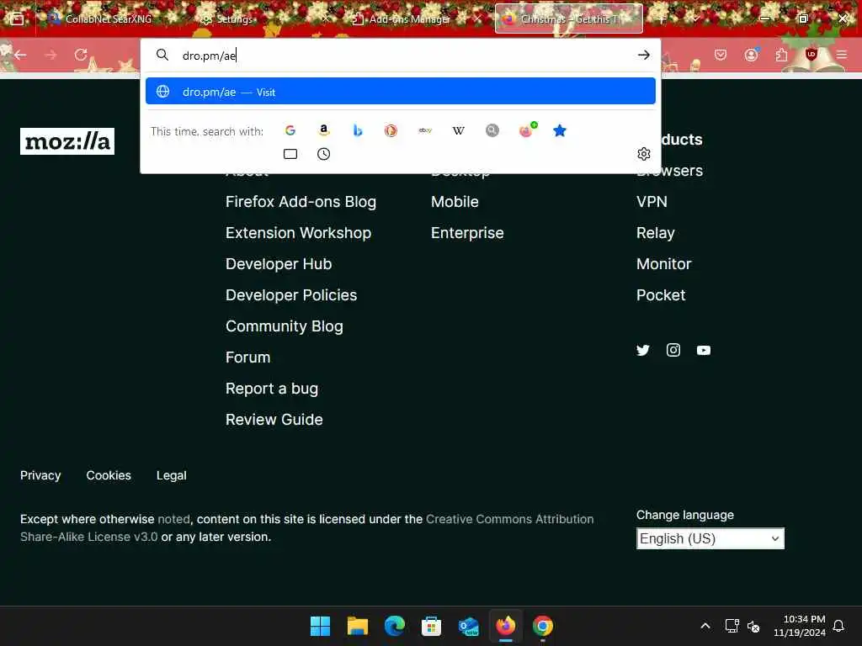Open the Review Guide link
This screenshot has width=862, height=646.
[x=274, y=420]
